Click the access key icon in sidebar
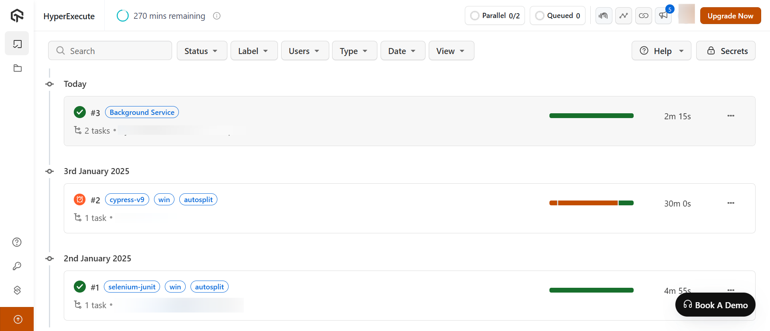This screenshot has height=331, width=770. tap(17, 266)
